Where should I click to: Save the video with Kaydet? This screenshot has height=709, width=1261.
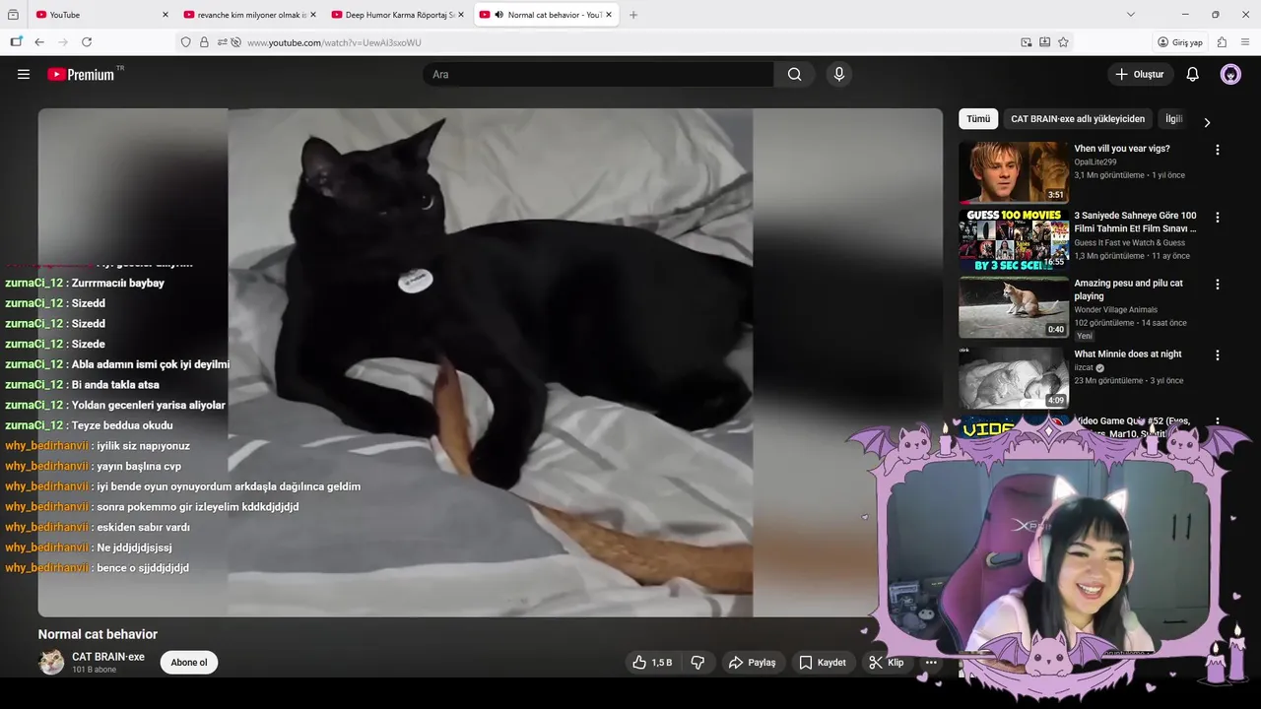click(823, 663)
